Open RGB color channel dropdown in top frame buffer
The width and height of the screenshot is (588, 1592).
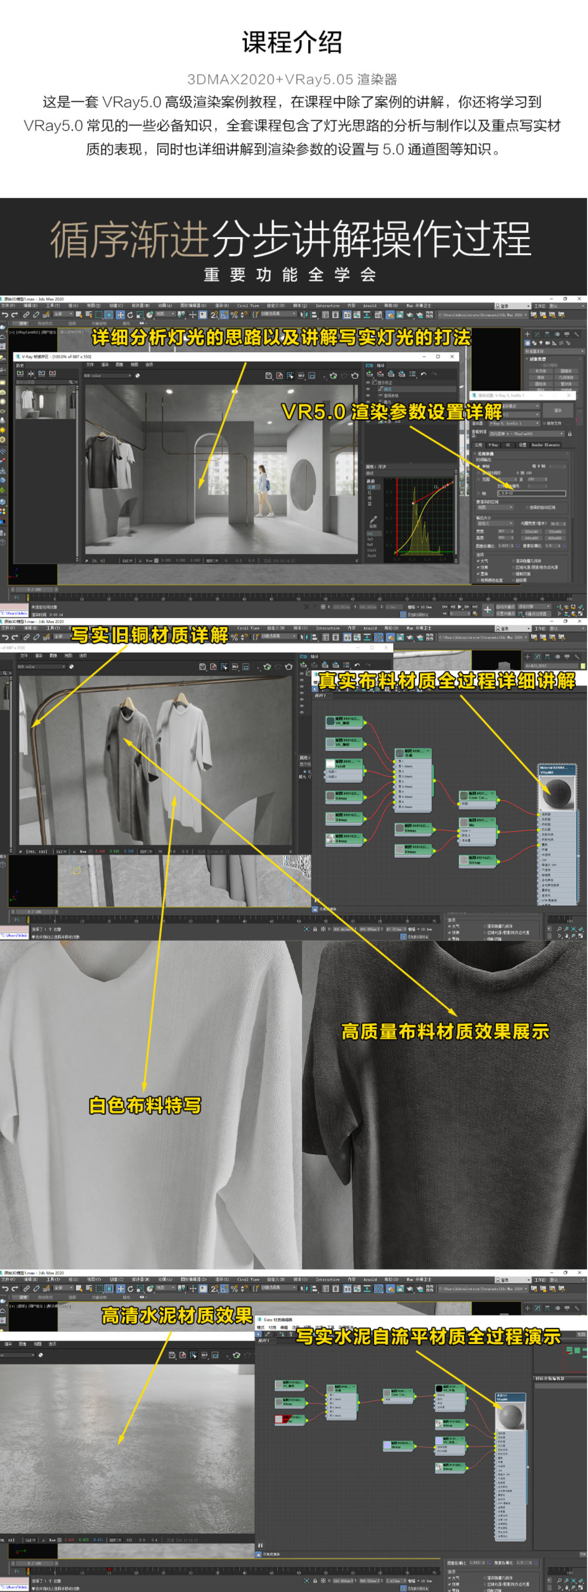[108, 376]
